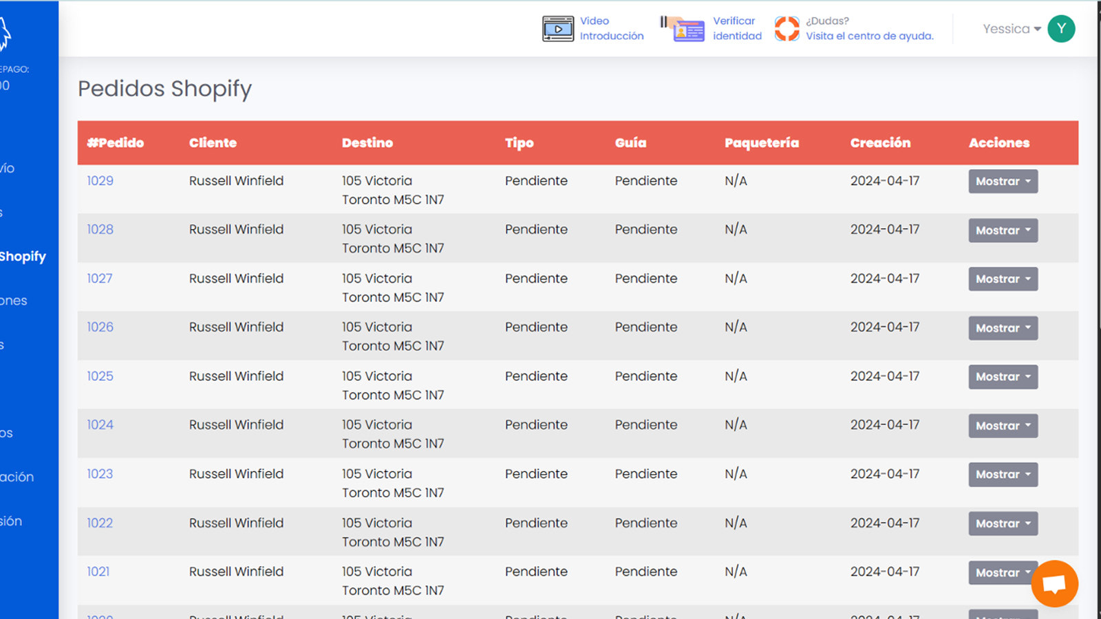The image size is (1101, 619).
Task: Expand Mostrar dropdown for order 1023
Action: [x=1003, y=475]
